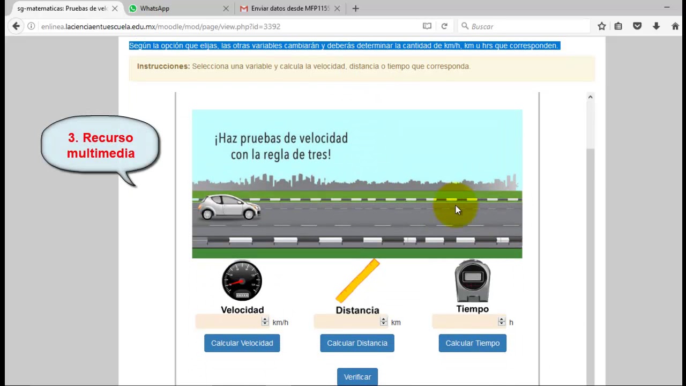The width and height of the screenshot is (686, 386).
Task: Close the sg-matematicas tab
Action: tap(115, 9)
